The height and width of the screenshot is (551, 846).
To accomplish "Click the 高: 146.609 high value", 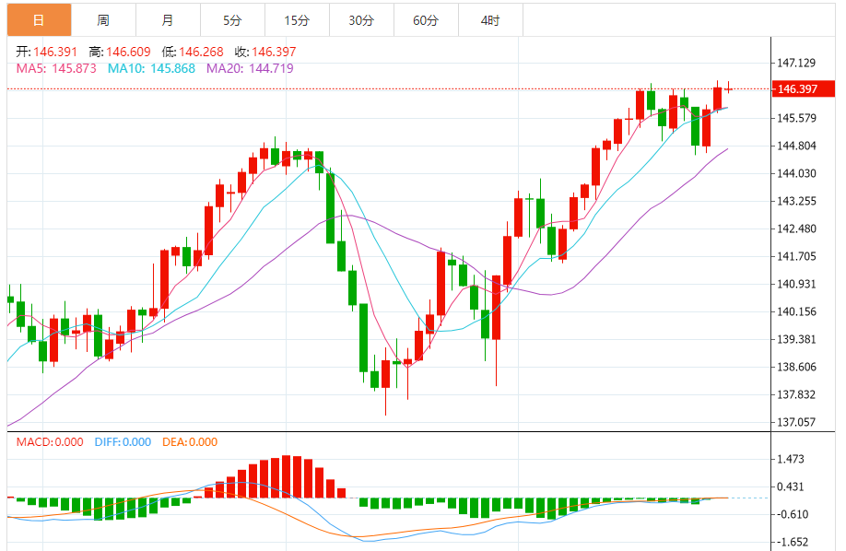I will point(120,52).
